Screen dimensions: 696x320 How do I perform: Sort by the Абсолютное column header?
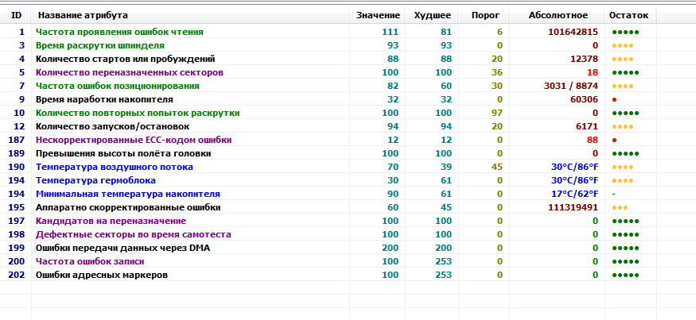(558, 15)
